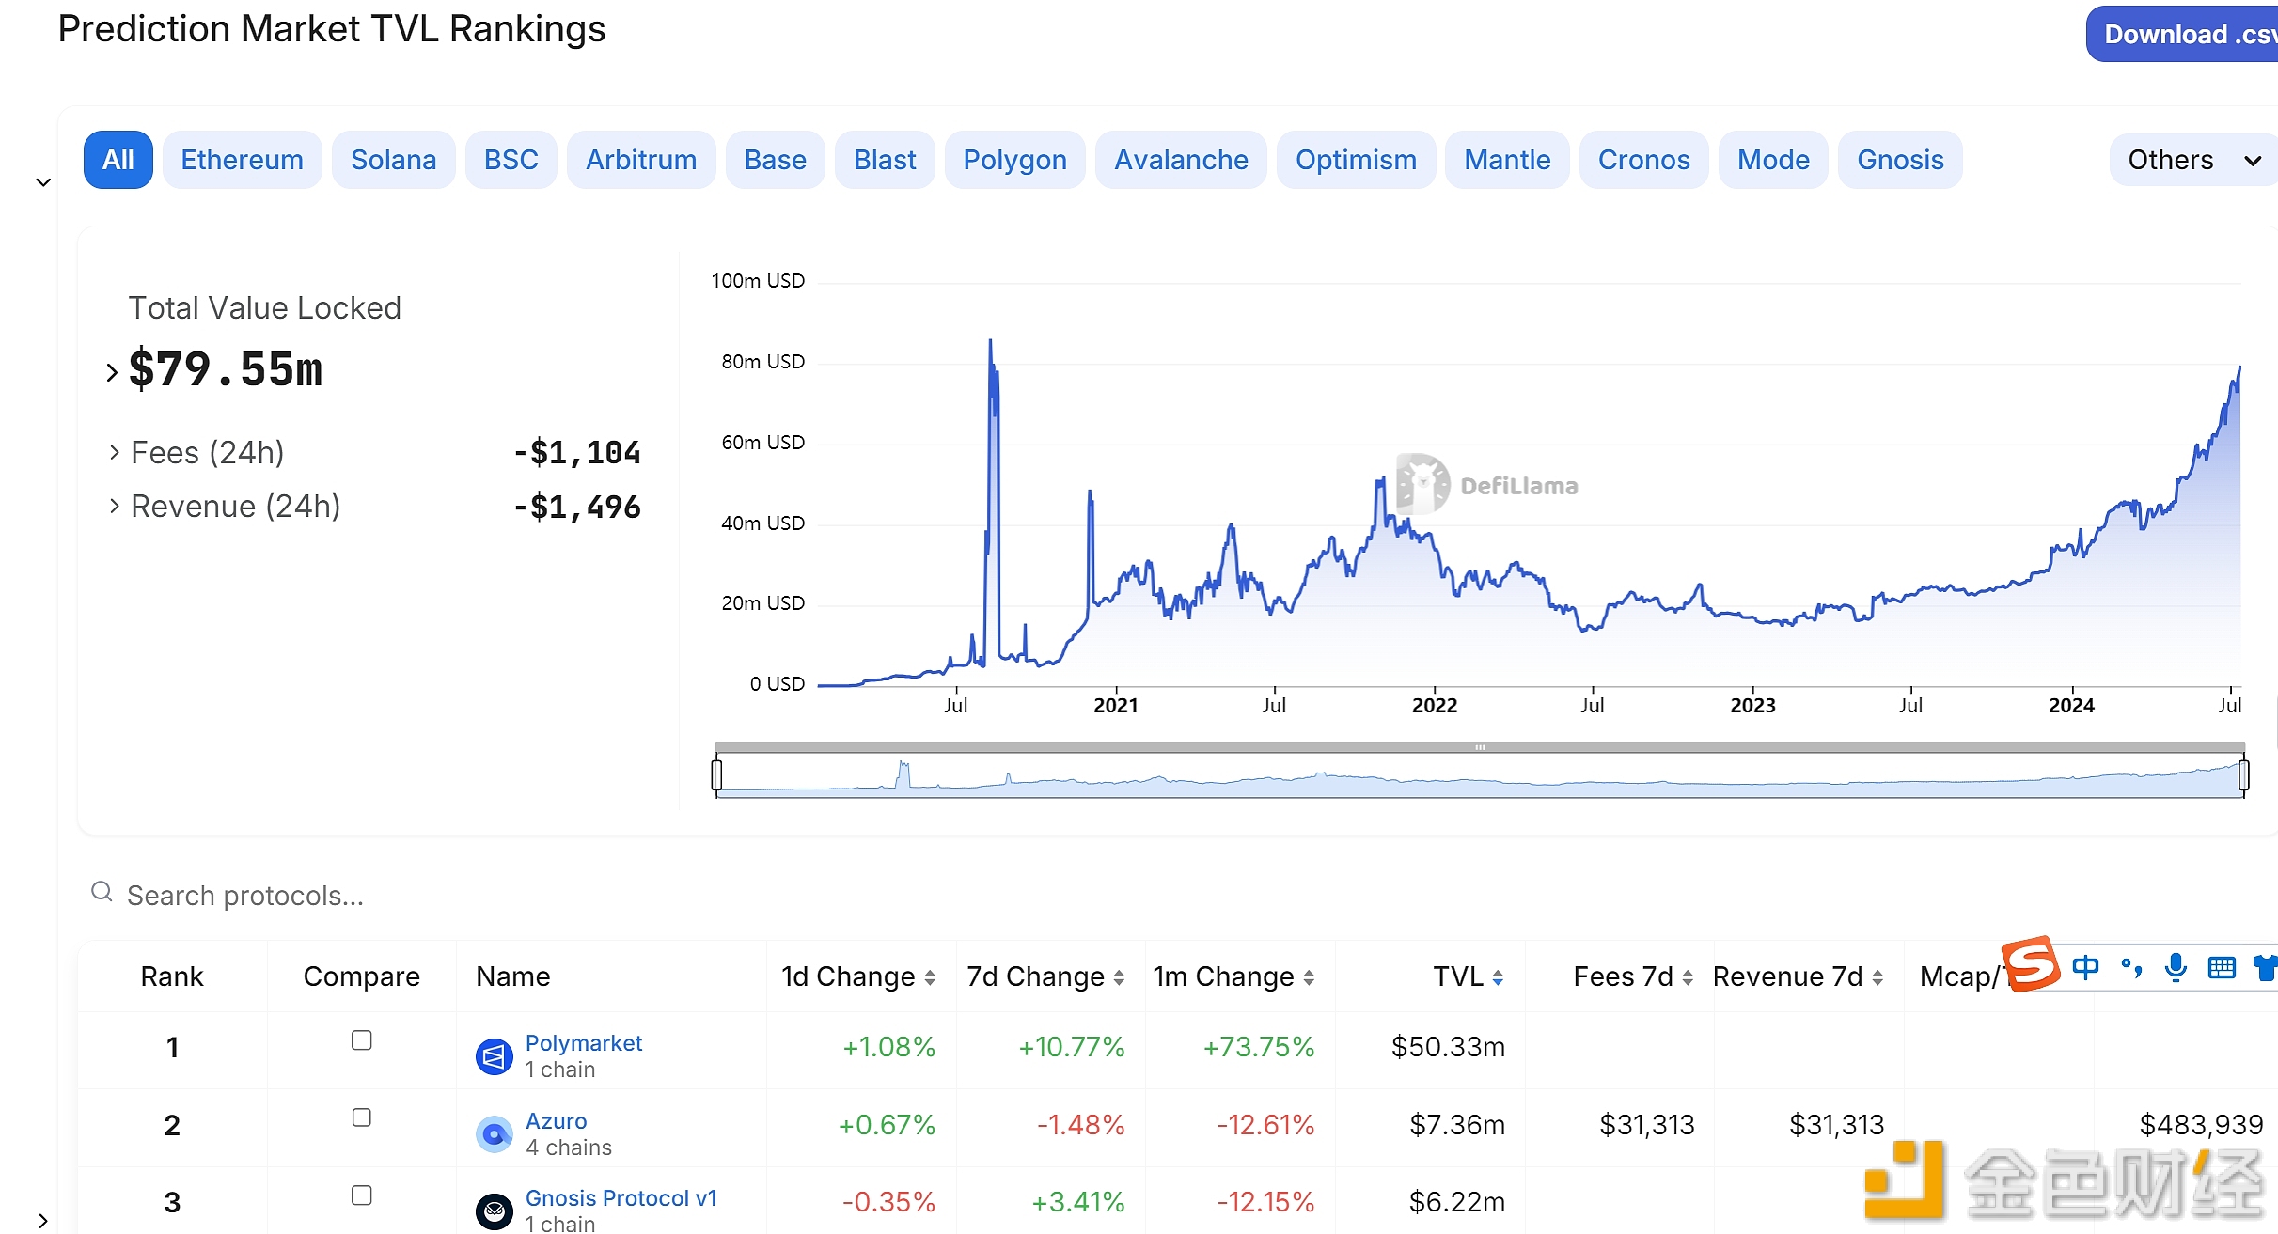Click the Gnosis Protocol v1 logo icon
2278x1234 pixels.
495,1211
